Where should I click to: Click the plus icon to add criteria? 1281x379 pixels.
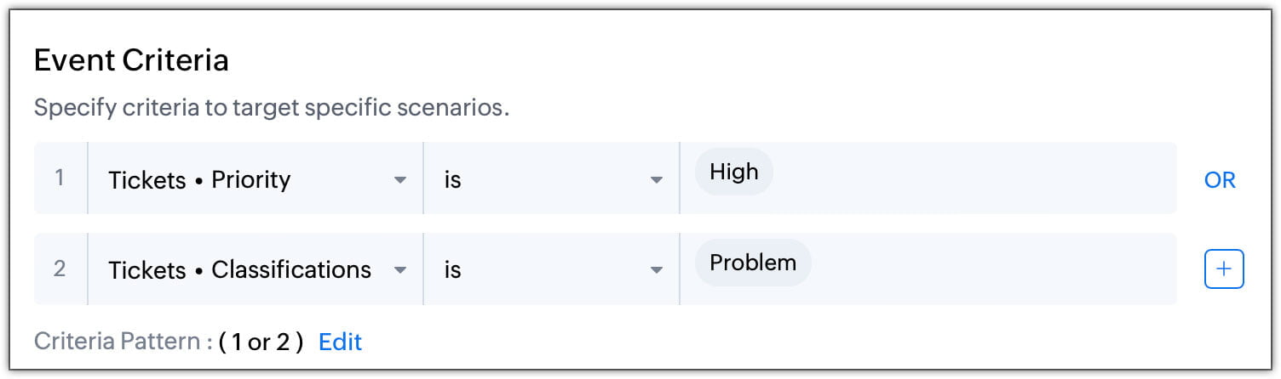[x=1224, y=269]
